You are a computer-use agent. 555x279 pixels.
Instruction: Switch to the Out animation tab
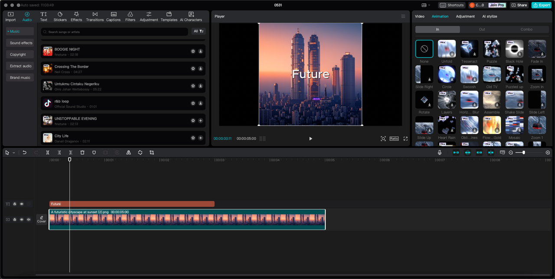[482, 29]
